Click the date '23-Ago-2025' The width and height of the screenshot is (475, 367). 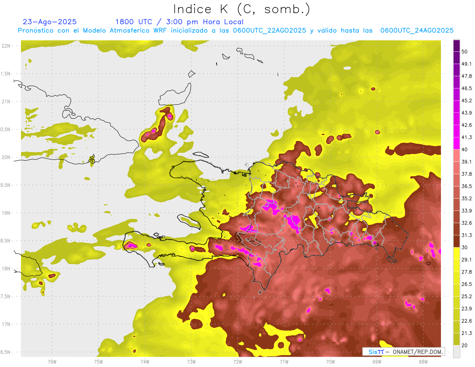tap(50, 22)
